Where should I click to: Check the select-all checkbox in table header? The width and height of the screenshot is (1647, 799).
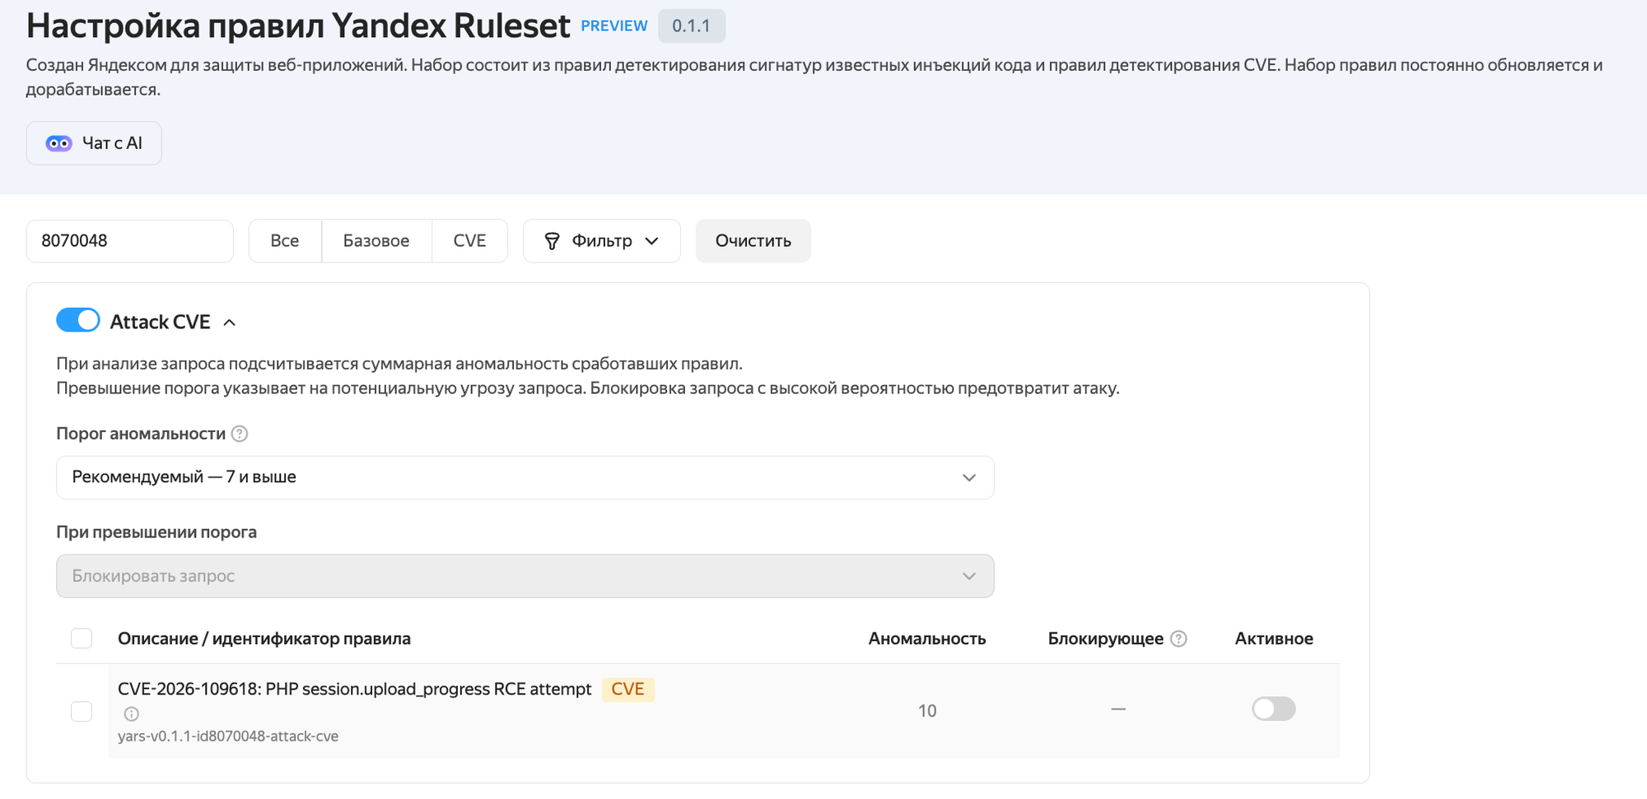82,639
